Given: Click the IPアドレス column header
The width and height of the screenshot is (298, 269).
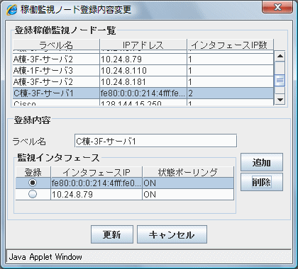Looking at the screenshot, I should click(143, 45).
